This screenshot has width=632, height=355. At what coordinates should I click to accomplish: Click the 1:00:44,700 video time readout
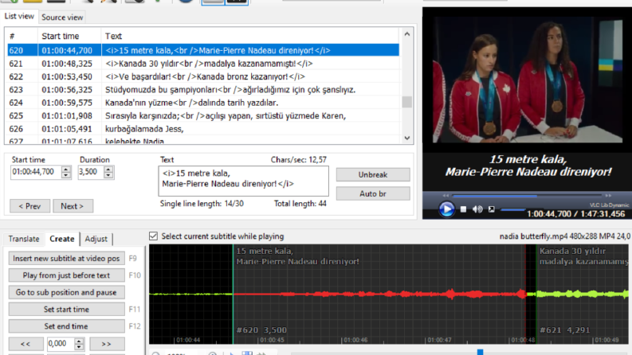click(x=549, y=214)
